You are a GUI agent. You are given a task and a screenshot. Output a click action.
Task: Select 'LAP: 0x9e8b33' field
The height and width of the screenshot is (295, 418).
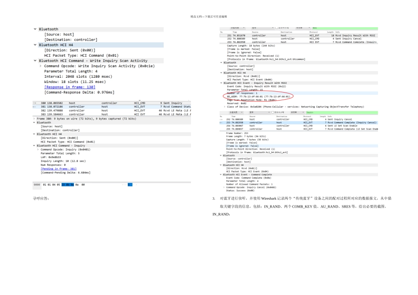51,157
